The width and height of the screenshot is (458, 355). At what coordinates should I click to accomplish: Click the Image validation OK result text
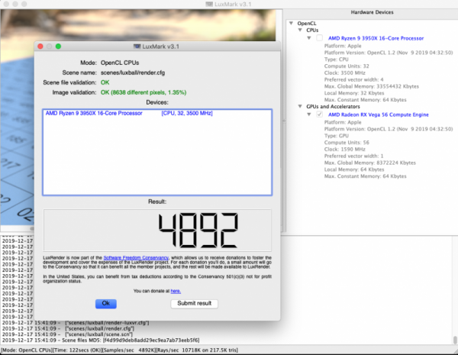coord(144,92)
